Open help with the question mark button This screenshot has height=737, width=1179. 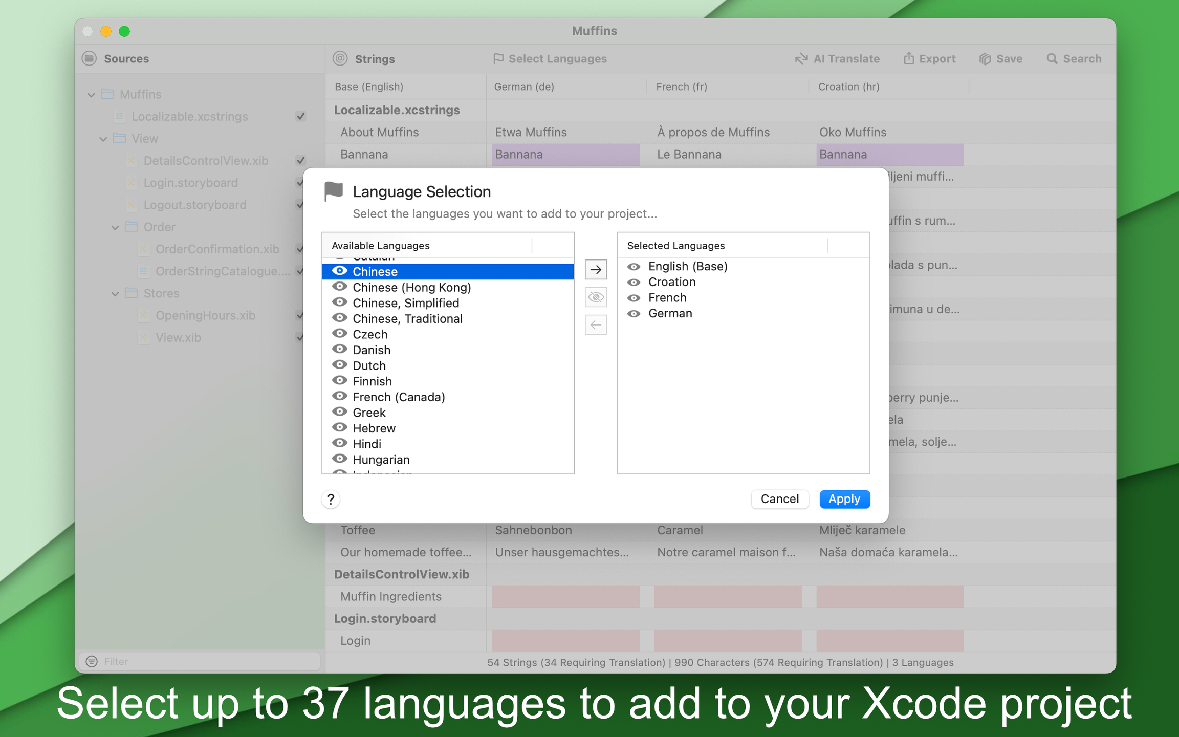(331, 499)
